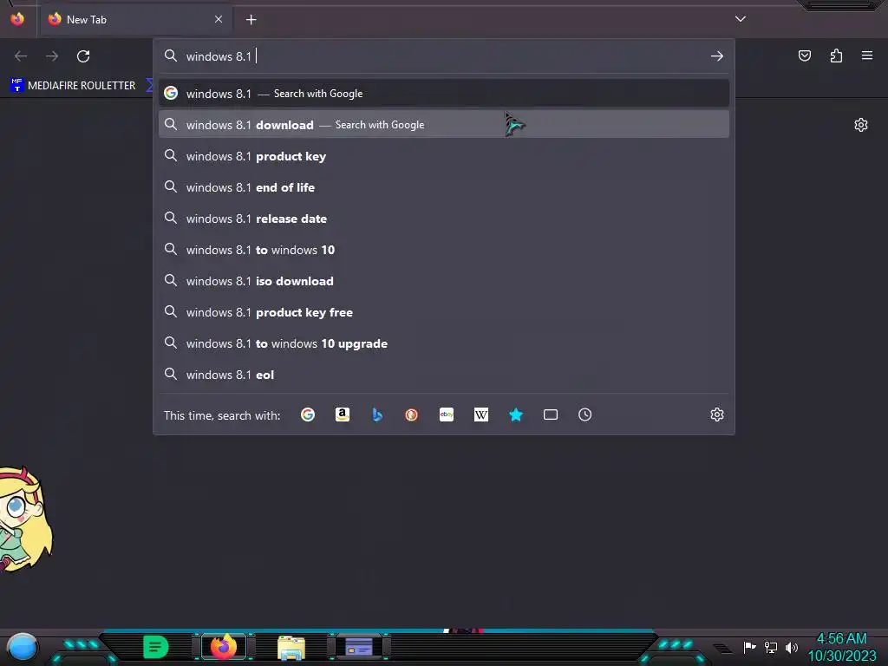The width and height of the screenshot is (888, 666).
Task: Select "windows 8.1" Search with Google row
Action: pos(444,94)
